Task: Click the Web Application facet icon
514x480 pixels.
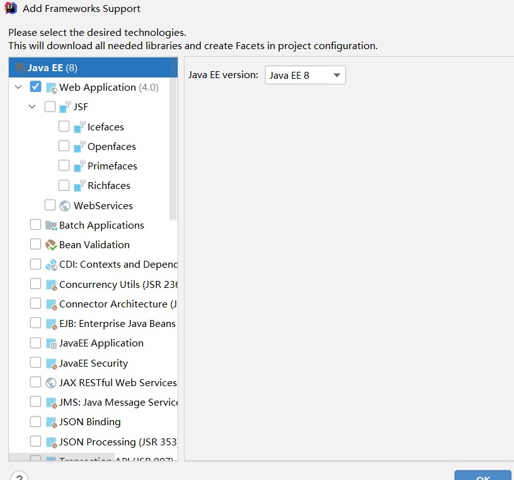Action: pos(51,88)
